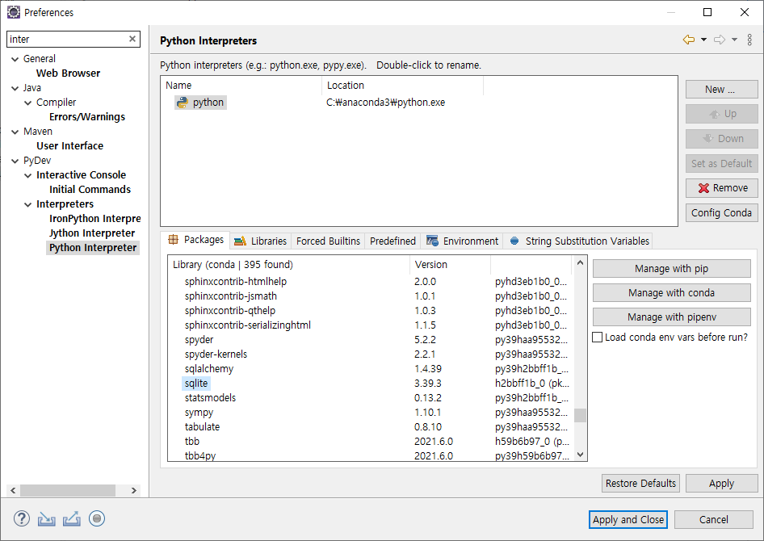The image size is (764, 541).
Task: Select the sqlalchemy package row
Action: click(x=209, y=369)
